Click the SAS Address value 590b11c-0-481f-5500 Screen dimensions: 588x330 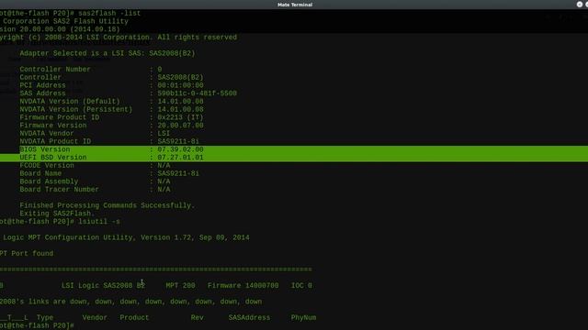tap(197, 93)
